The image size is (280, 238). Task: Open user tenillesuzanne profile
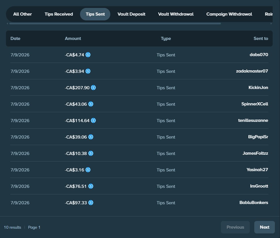pyautogui.click(x=253, y=120)
